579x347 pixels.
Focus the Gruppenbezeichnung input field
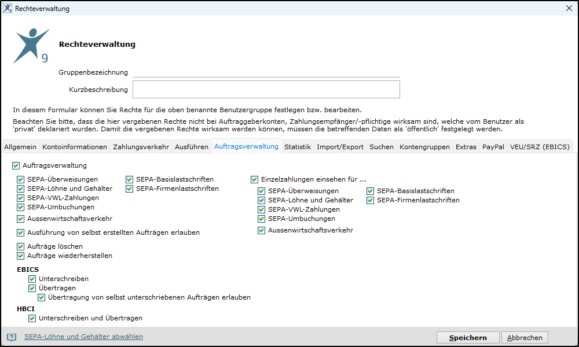click(266, 72)
